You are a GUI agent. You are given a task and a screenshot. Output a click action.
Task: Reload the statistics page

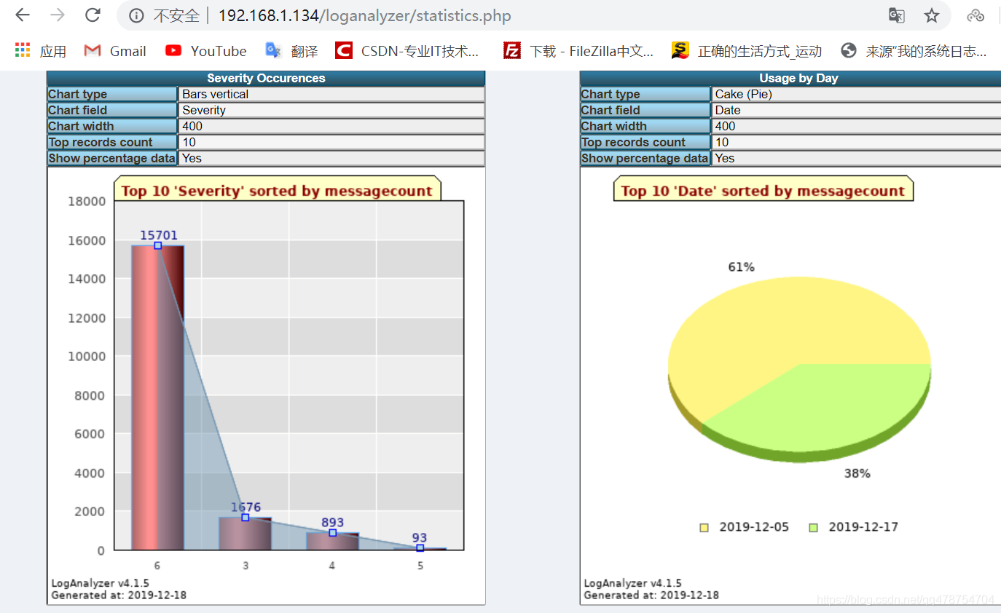[x=93, y=15]
